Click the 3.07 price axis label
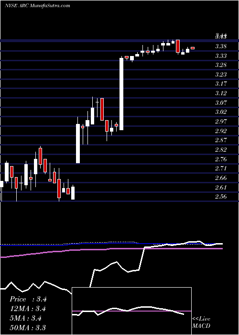The image size is (239, 335). tap(221, 102)
